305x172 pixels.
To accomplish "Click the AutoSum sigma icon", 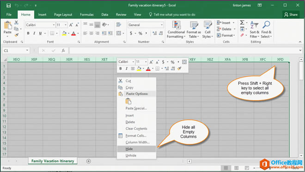I will (x=242, y=23).
